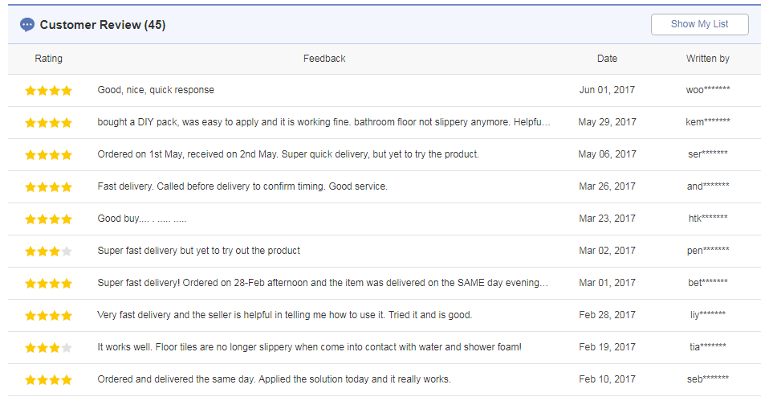Click the speech bubble Customer Review icon
Viewport: 769px width, 401px height.
pyautogui.click(x=27, y=25)
